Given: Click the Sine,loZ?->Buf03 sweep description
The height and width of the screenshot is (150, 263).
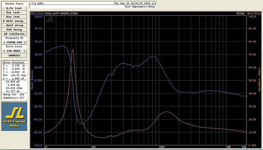Looking at the screenshot, I should pyautogui.click(x=61, y=14).
